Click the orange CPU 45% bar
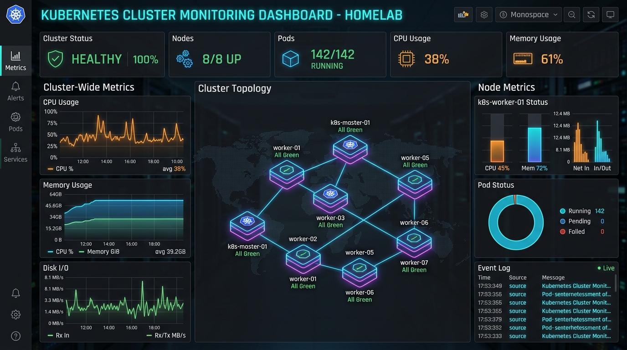Screen dimensions: 627x350 point(497,151)
